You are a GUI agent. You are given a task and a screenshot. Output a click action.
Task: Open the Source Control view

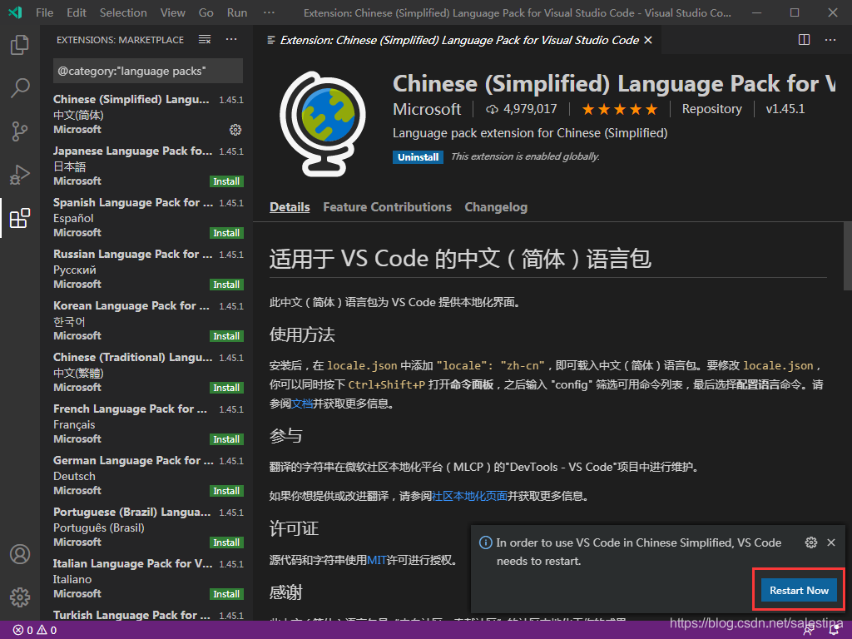click(20, 131)
